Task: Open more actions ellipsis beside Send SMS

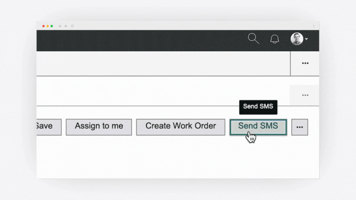Action: [300, 127]
